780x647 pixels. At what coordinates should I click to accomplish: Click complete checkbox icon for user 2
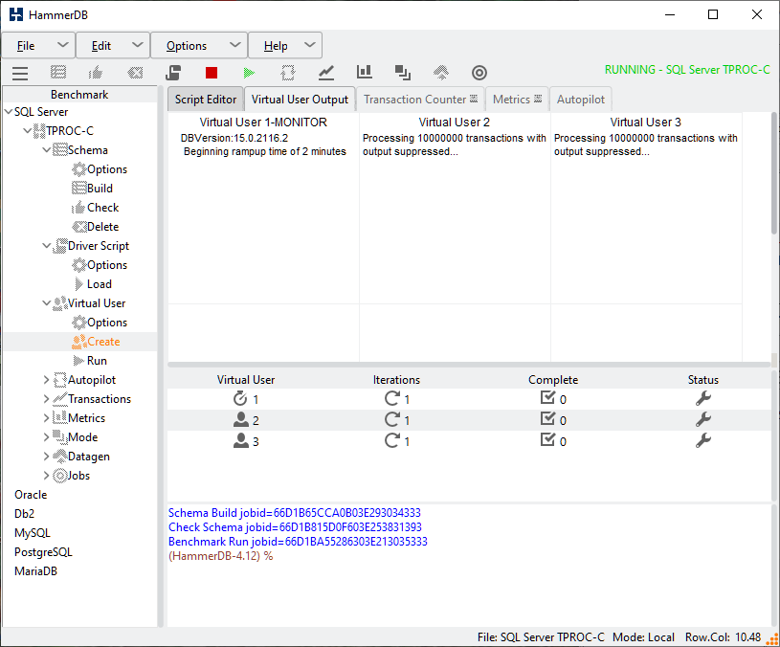547,418
